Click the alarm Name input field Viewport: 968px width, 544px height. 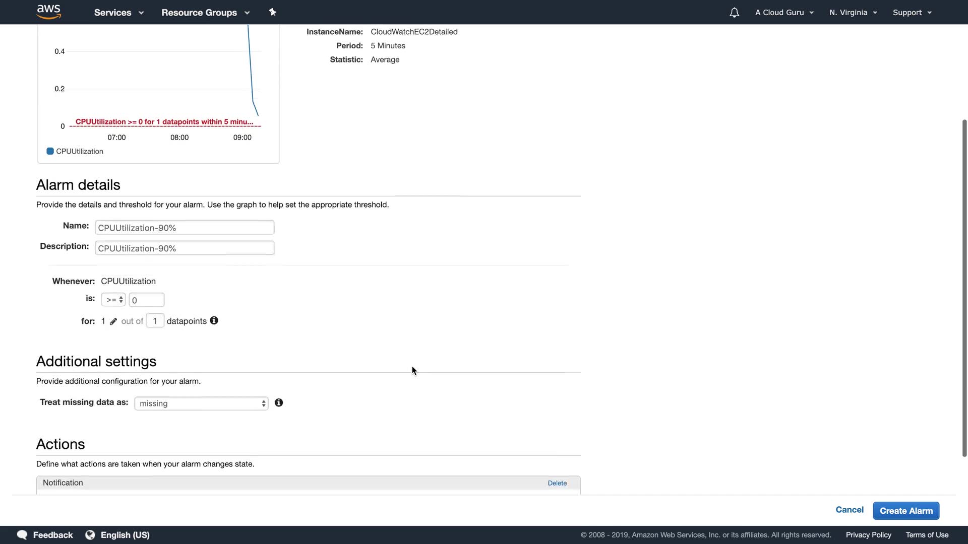[x=185, y=228]
